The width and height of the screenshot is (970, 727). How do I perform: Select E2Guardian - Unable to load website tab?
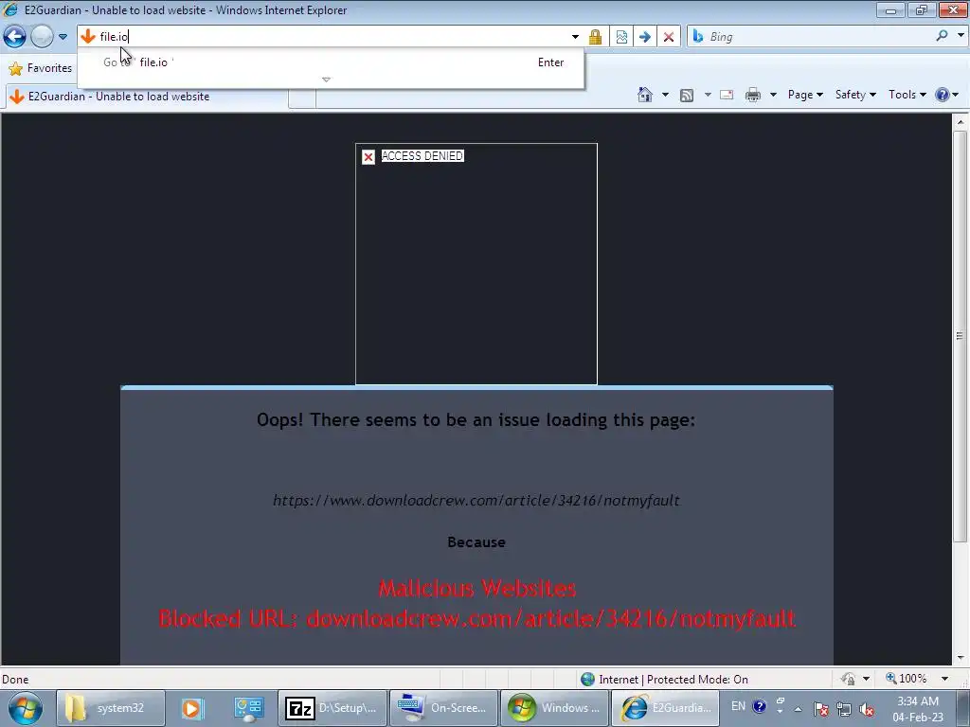click(145, 97)
